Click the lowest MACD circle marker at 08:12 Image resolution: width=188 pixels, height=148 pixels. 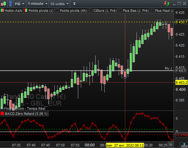(x=125, y=140)
